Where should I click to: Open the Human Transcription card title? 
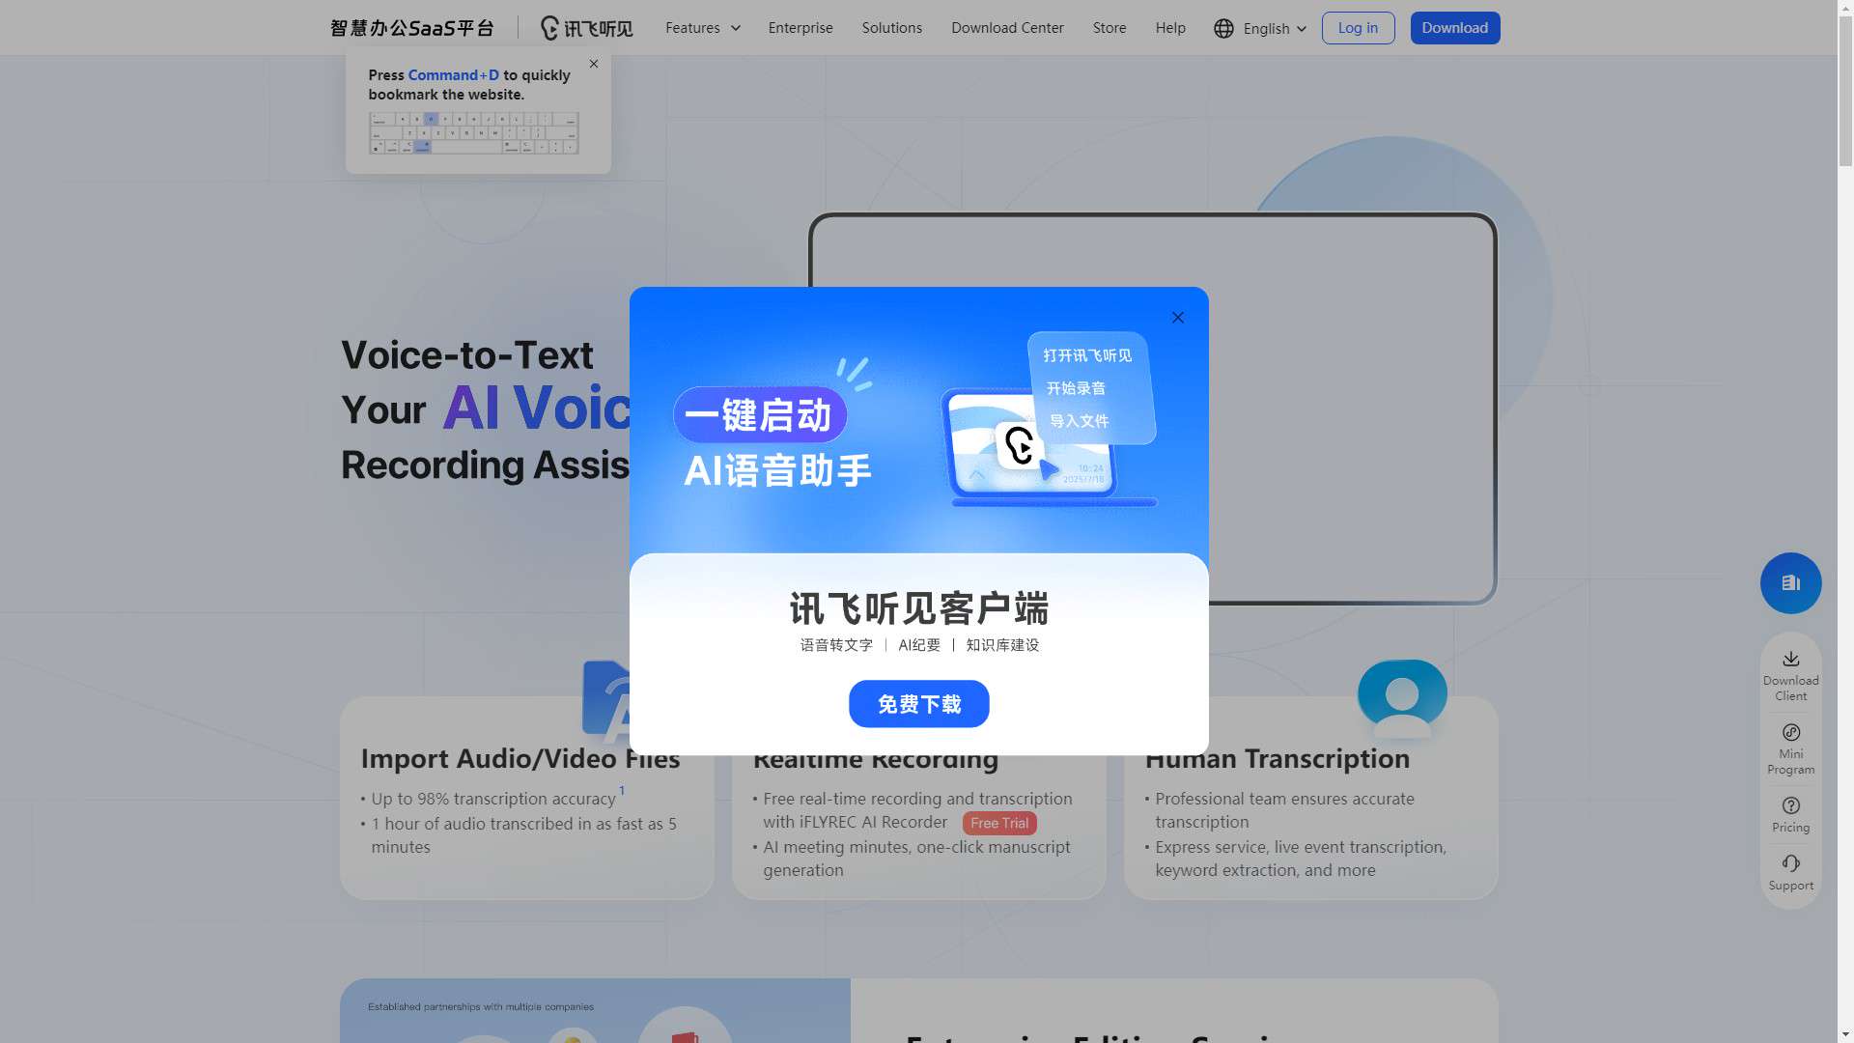[x=1277, y=759]
